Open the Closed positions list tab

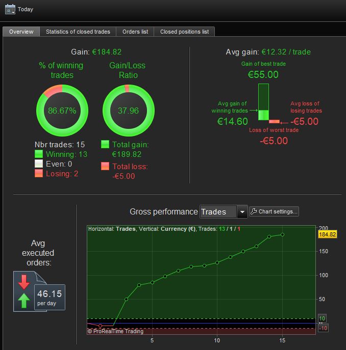coord(185,32)
